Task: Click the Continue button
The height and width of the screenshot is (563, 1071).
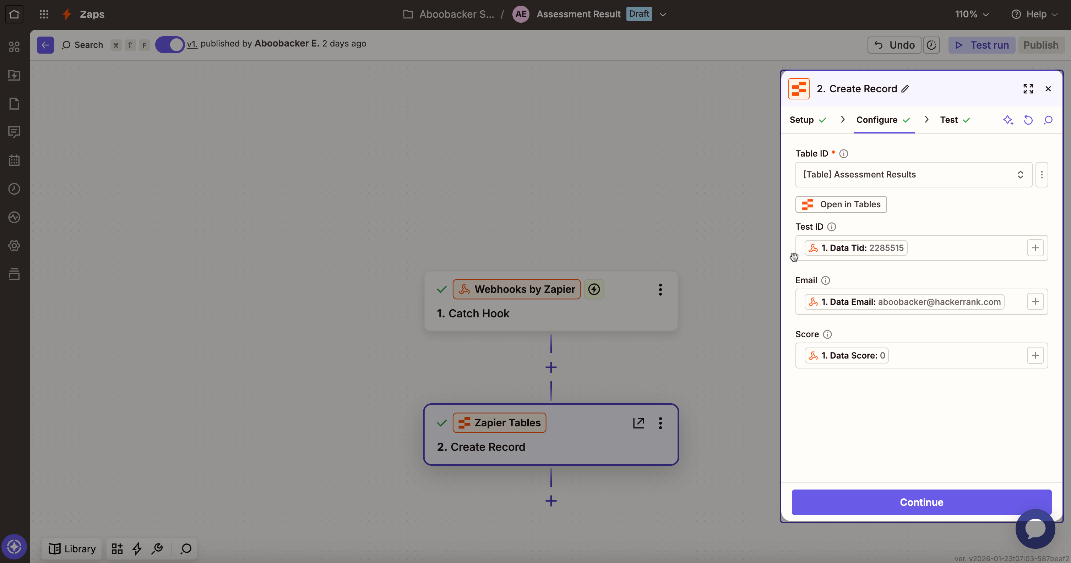Action: [922, 502]
